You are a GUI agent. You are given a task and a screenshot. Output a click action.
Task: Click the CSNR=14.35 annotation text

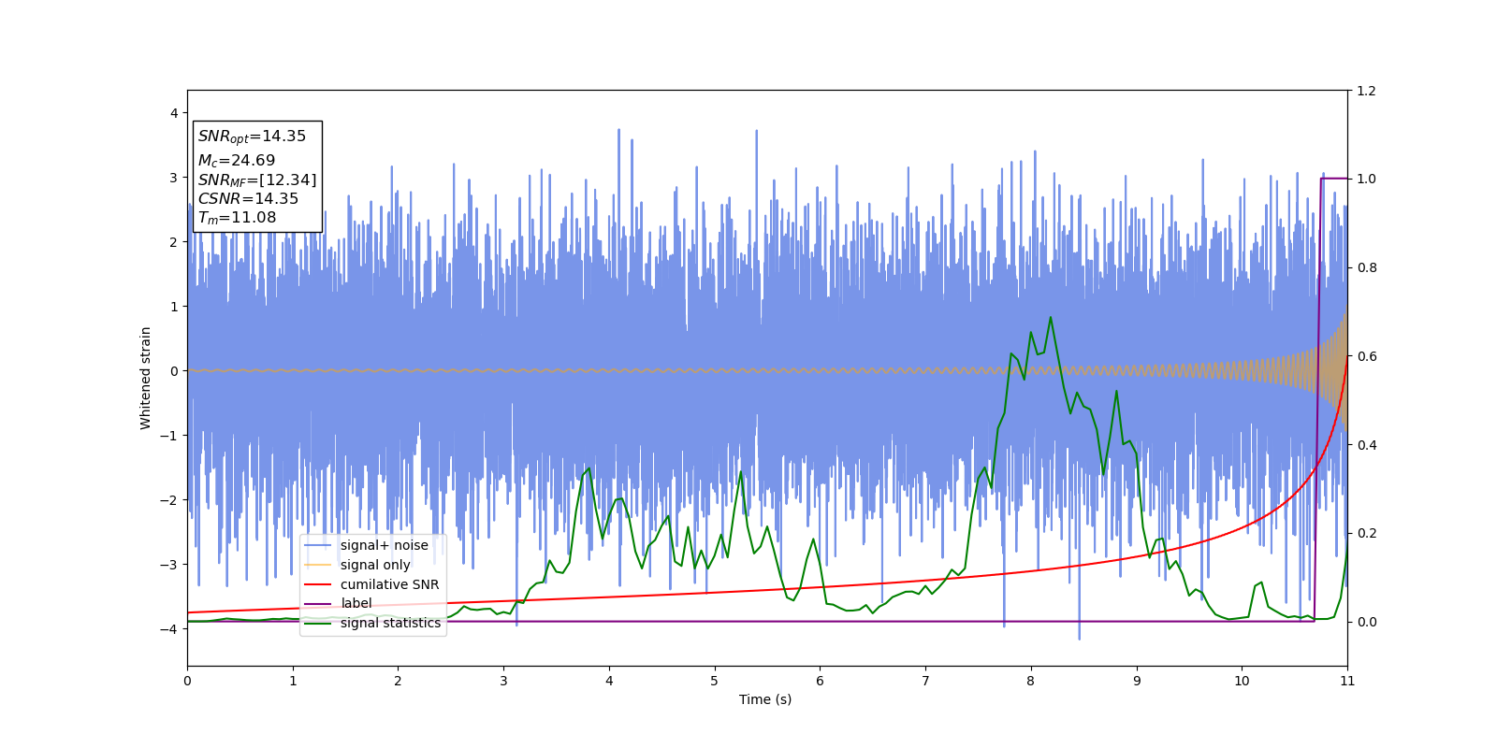(x=248, y=198)
